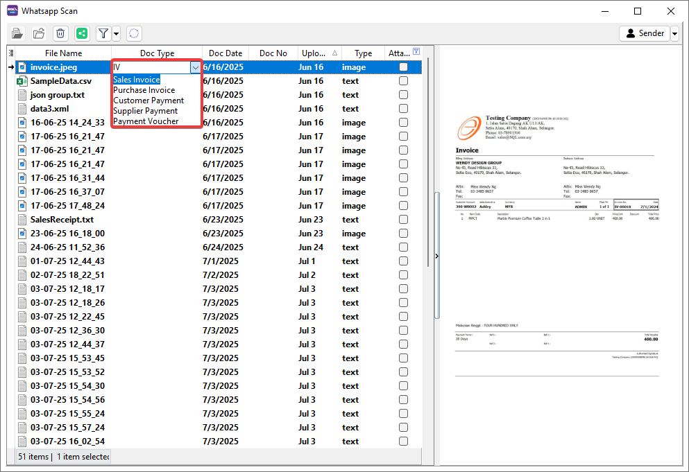The height and width of the screenshot is (472, 689).
Task: Select Purchase Invoice from the list
Action: pos(144,90)
